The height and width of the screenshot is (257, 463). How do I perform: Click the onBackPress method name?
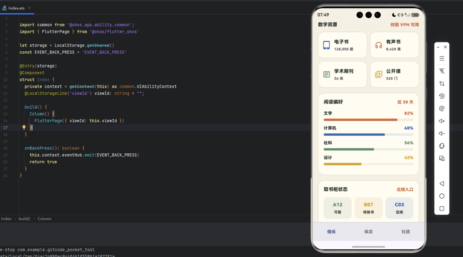(38, 148)
